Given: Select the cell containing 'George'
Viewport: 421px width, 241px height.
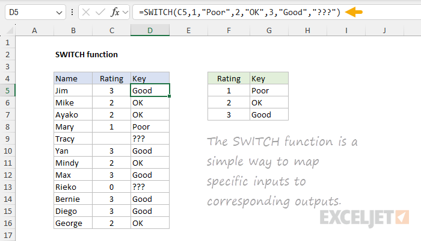Looking at the screenshot, I should 73,223.
